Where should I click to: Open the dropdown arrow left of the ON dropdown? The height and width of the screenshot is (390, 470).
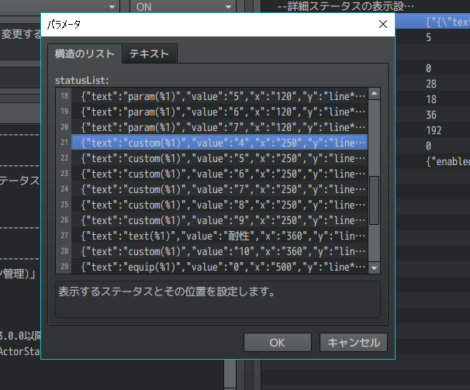[112, 7]
